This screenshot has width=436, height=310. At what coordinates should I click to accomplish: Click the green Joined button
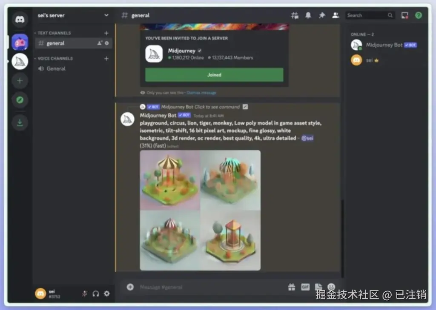coord(214,75)
